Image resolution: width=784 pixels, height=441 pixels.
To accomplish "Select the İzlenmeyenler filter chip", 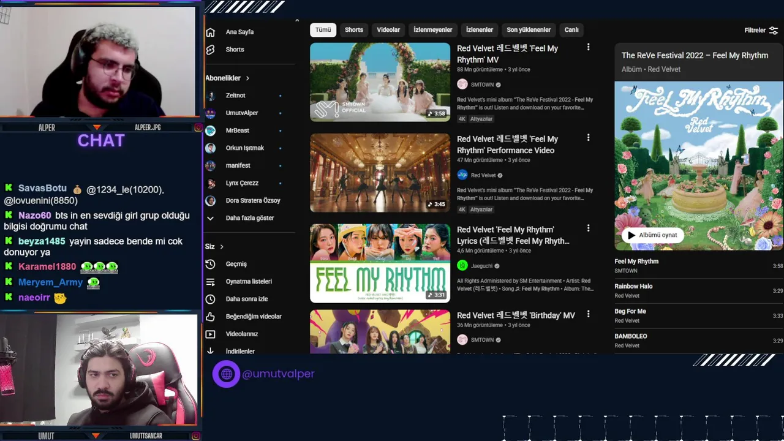I will click(433, 30).
